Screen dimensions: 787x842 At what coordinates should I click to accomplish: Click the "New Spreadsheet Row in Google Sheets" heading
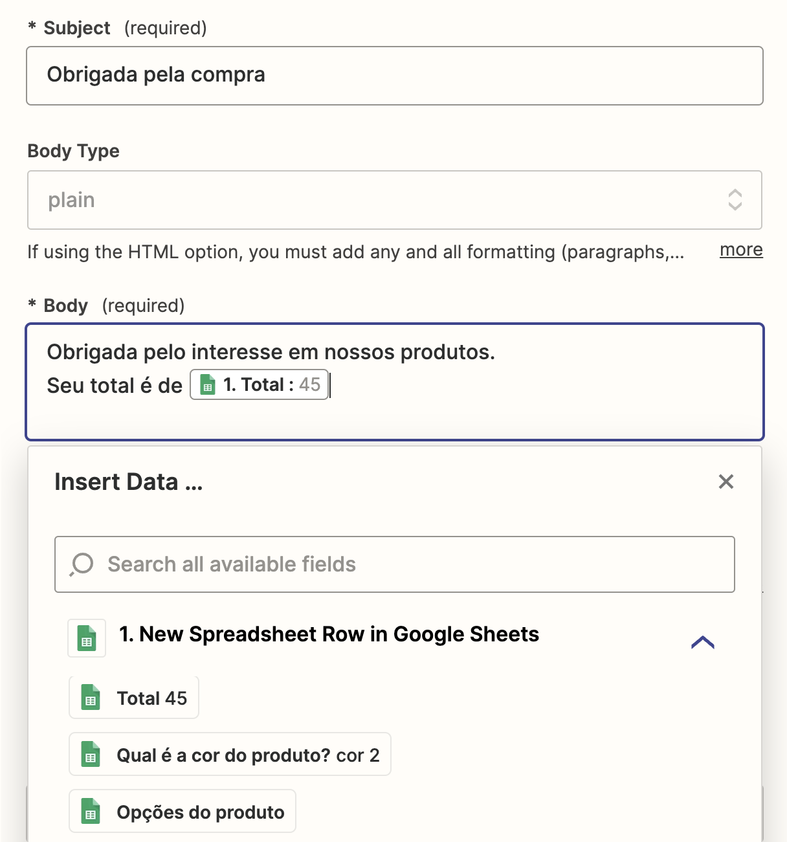[x=329, y=634]
